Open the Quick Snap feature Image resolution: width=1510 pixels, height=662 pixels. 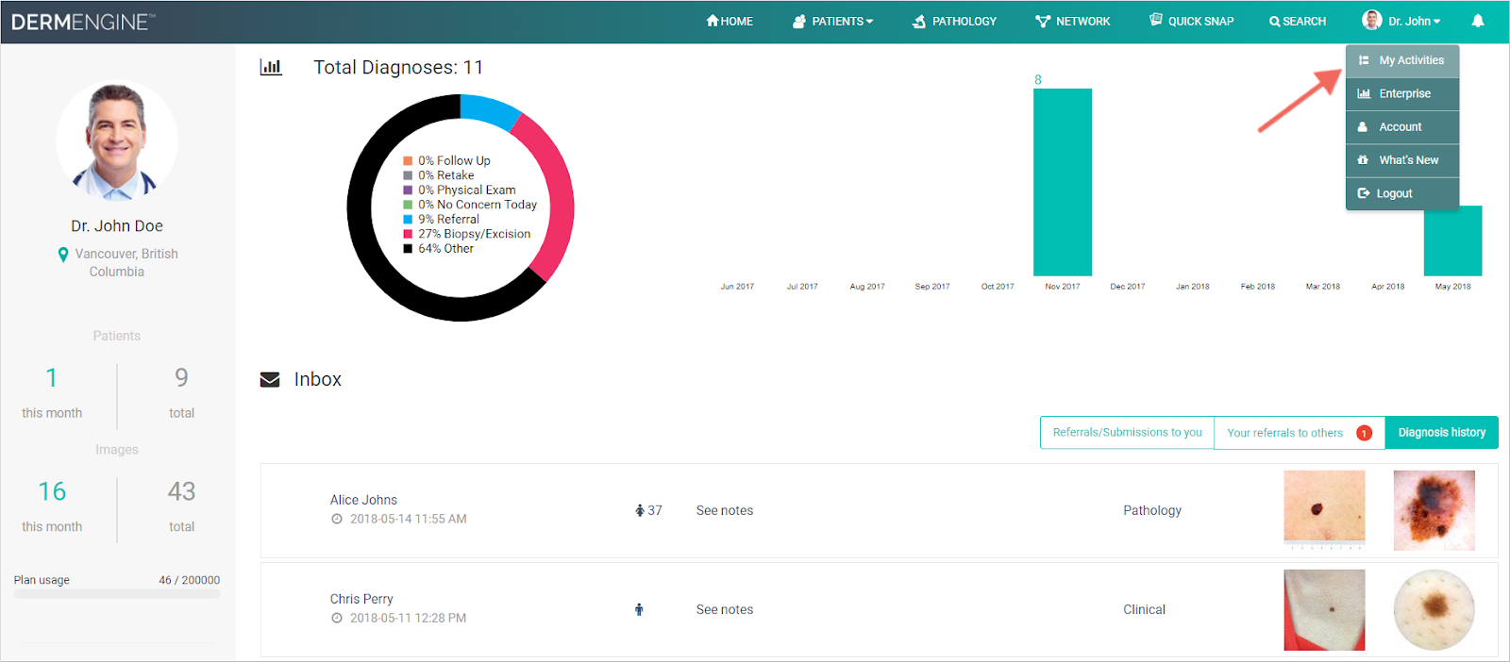(x=1191, y=21)
